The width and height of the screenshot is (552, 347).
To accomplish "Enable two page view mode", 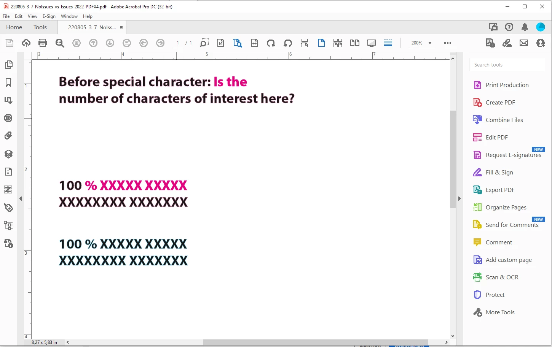I will coord(355,43).
